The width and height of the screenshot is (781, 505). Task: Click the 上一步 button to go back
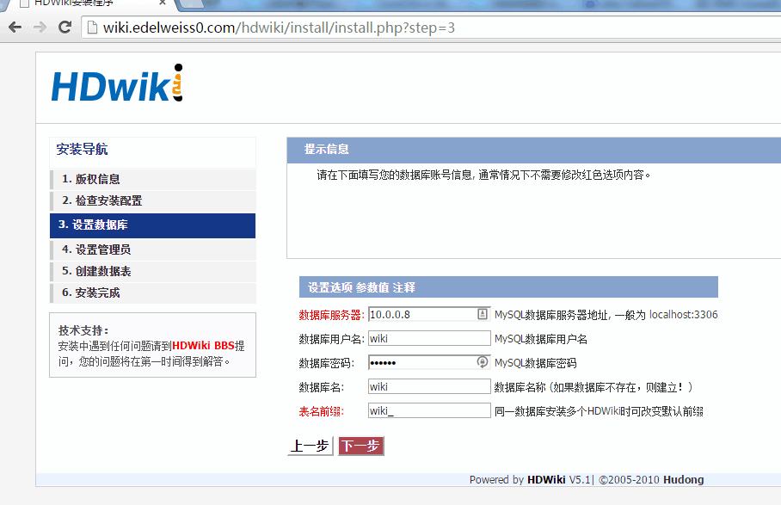tap(310, 446)
